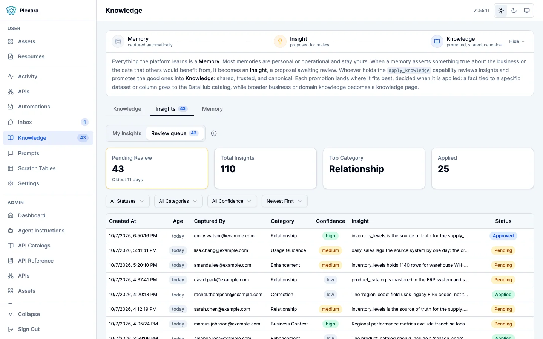Open Knowledge in the sidebar menu
The image size is (543, 339).
(48, 138)
